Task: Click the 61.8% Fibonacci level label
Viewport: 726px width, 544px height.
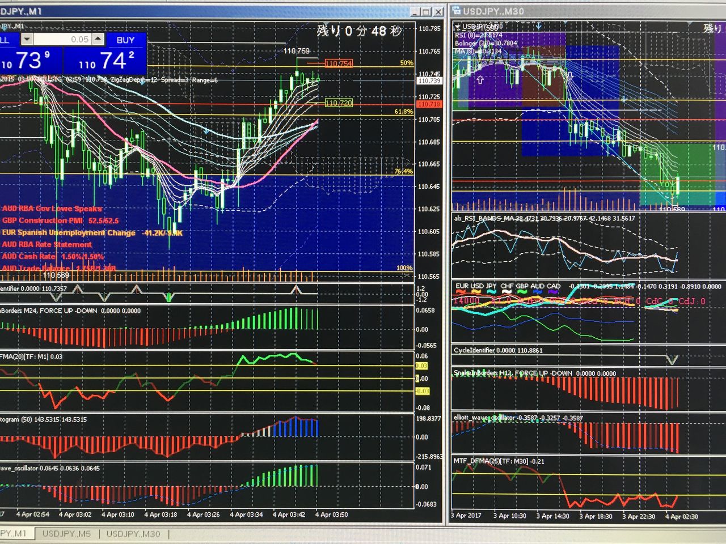Action: pyautogui.click(x=404, y=112)
